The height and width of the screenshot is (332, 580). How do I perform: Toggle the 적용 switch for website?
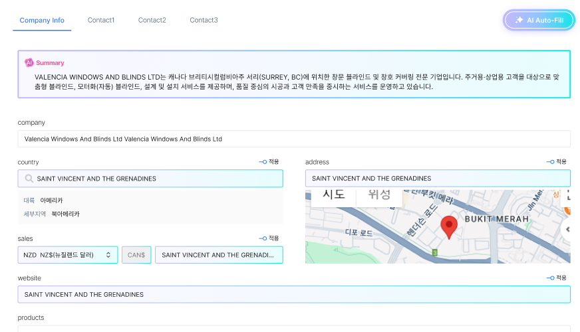tap(550, 278)
